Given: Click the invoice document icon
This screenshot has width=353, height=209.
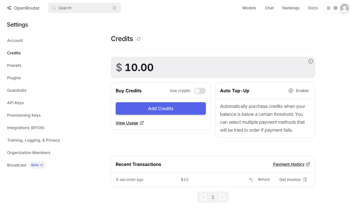Looking at the screenshot, I should pyautogui.click(x=305, y=180).
